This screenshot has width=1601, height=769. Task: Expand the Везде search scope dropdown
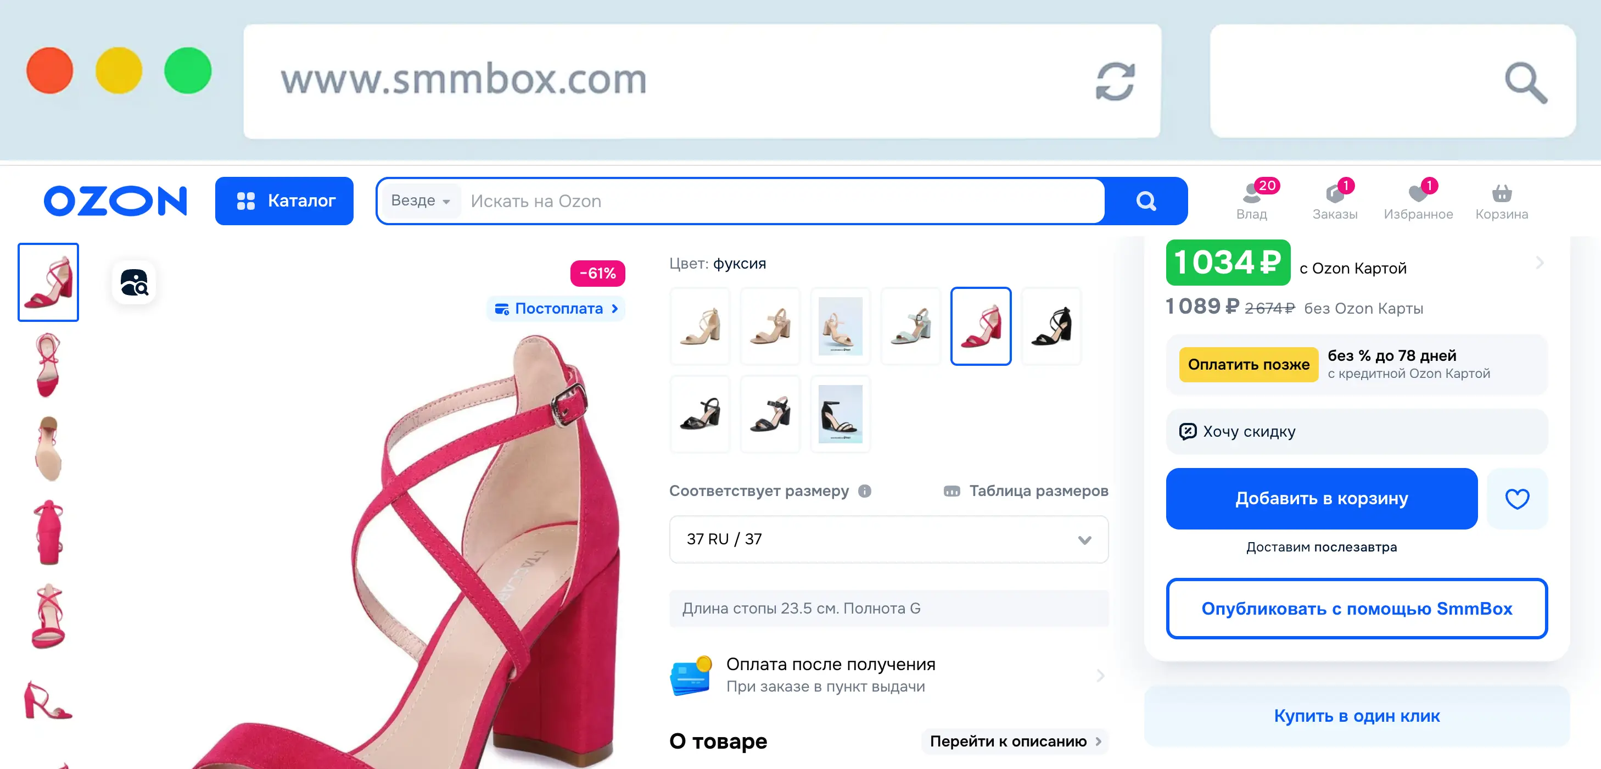pyautogui.click(x=420, y=201)
